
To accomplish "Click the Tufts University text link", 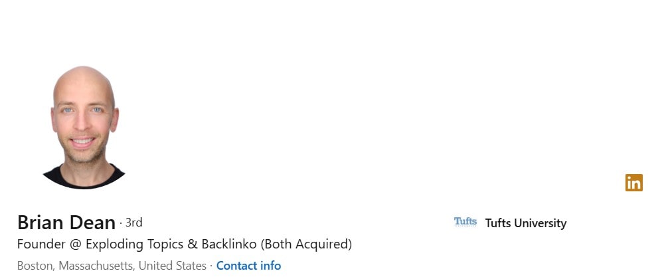I will (525, 223).
